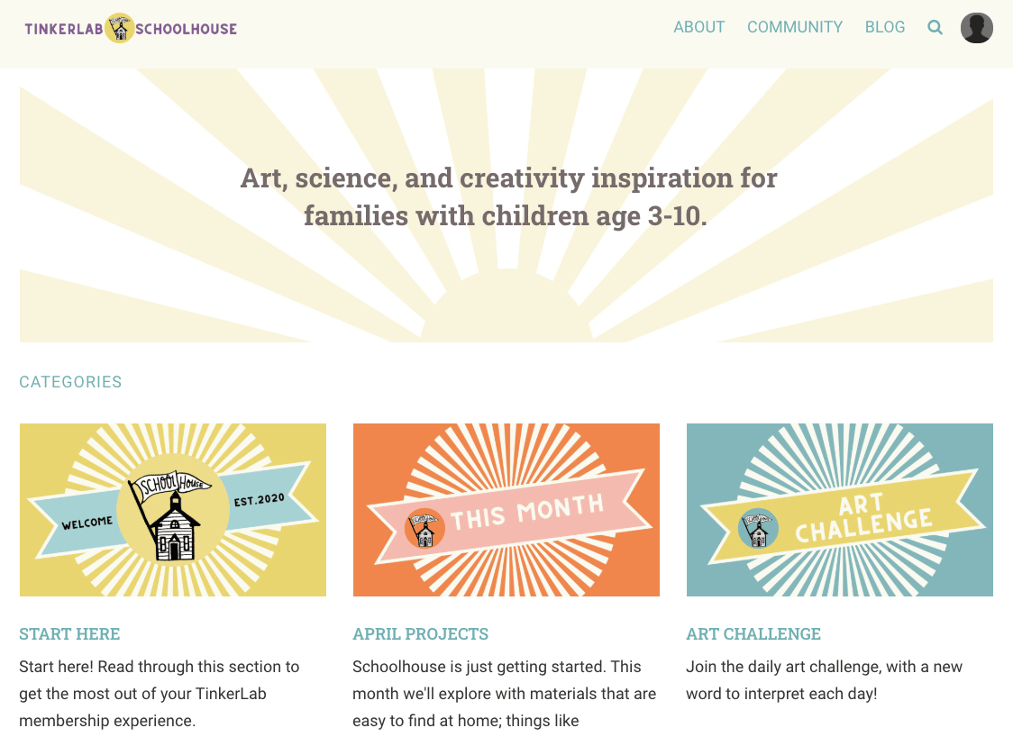
Task: Open the search magnifier icon
Action: pyautogui.click(x=935, y=27)
